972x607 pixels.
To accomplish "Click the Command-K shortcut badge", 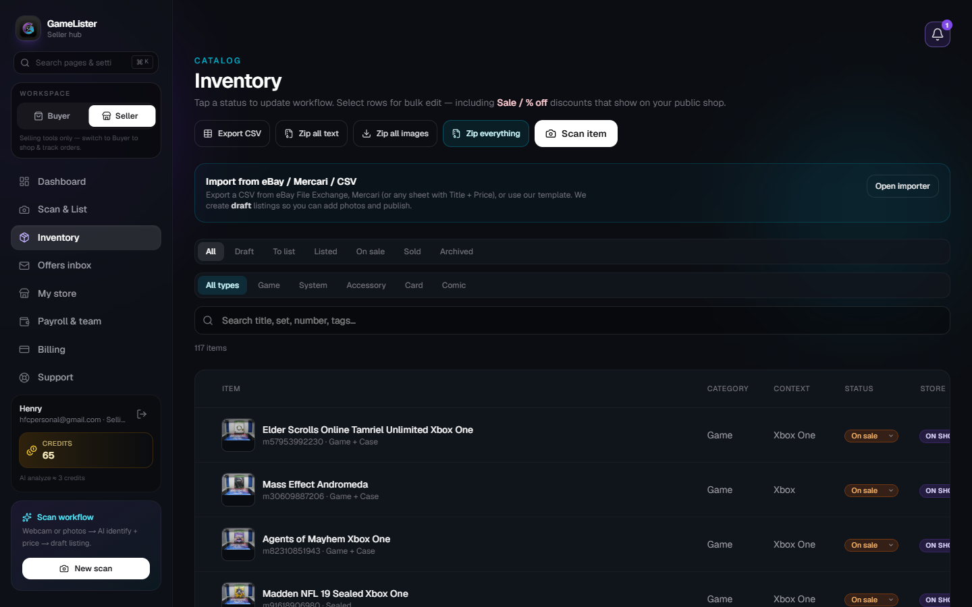I will click(x=142, y=62).
